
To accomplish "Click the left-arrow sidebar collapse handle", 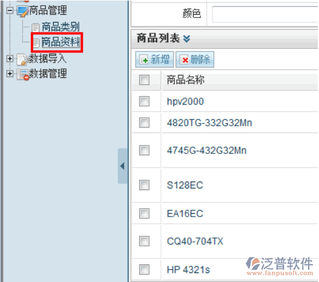I will 123,166.
